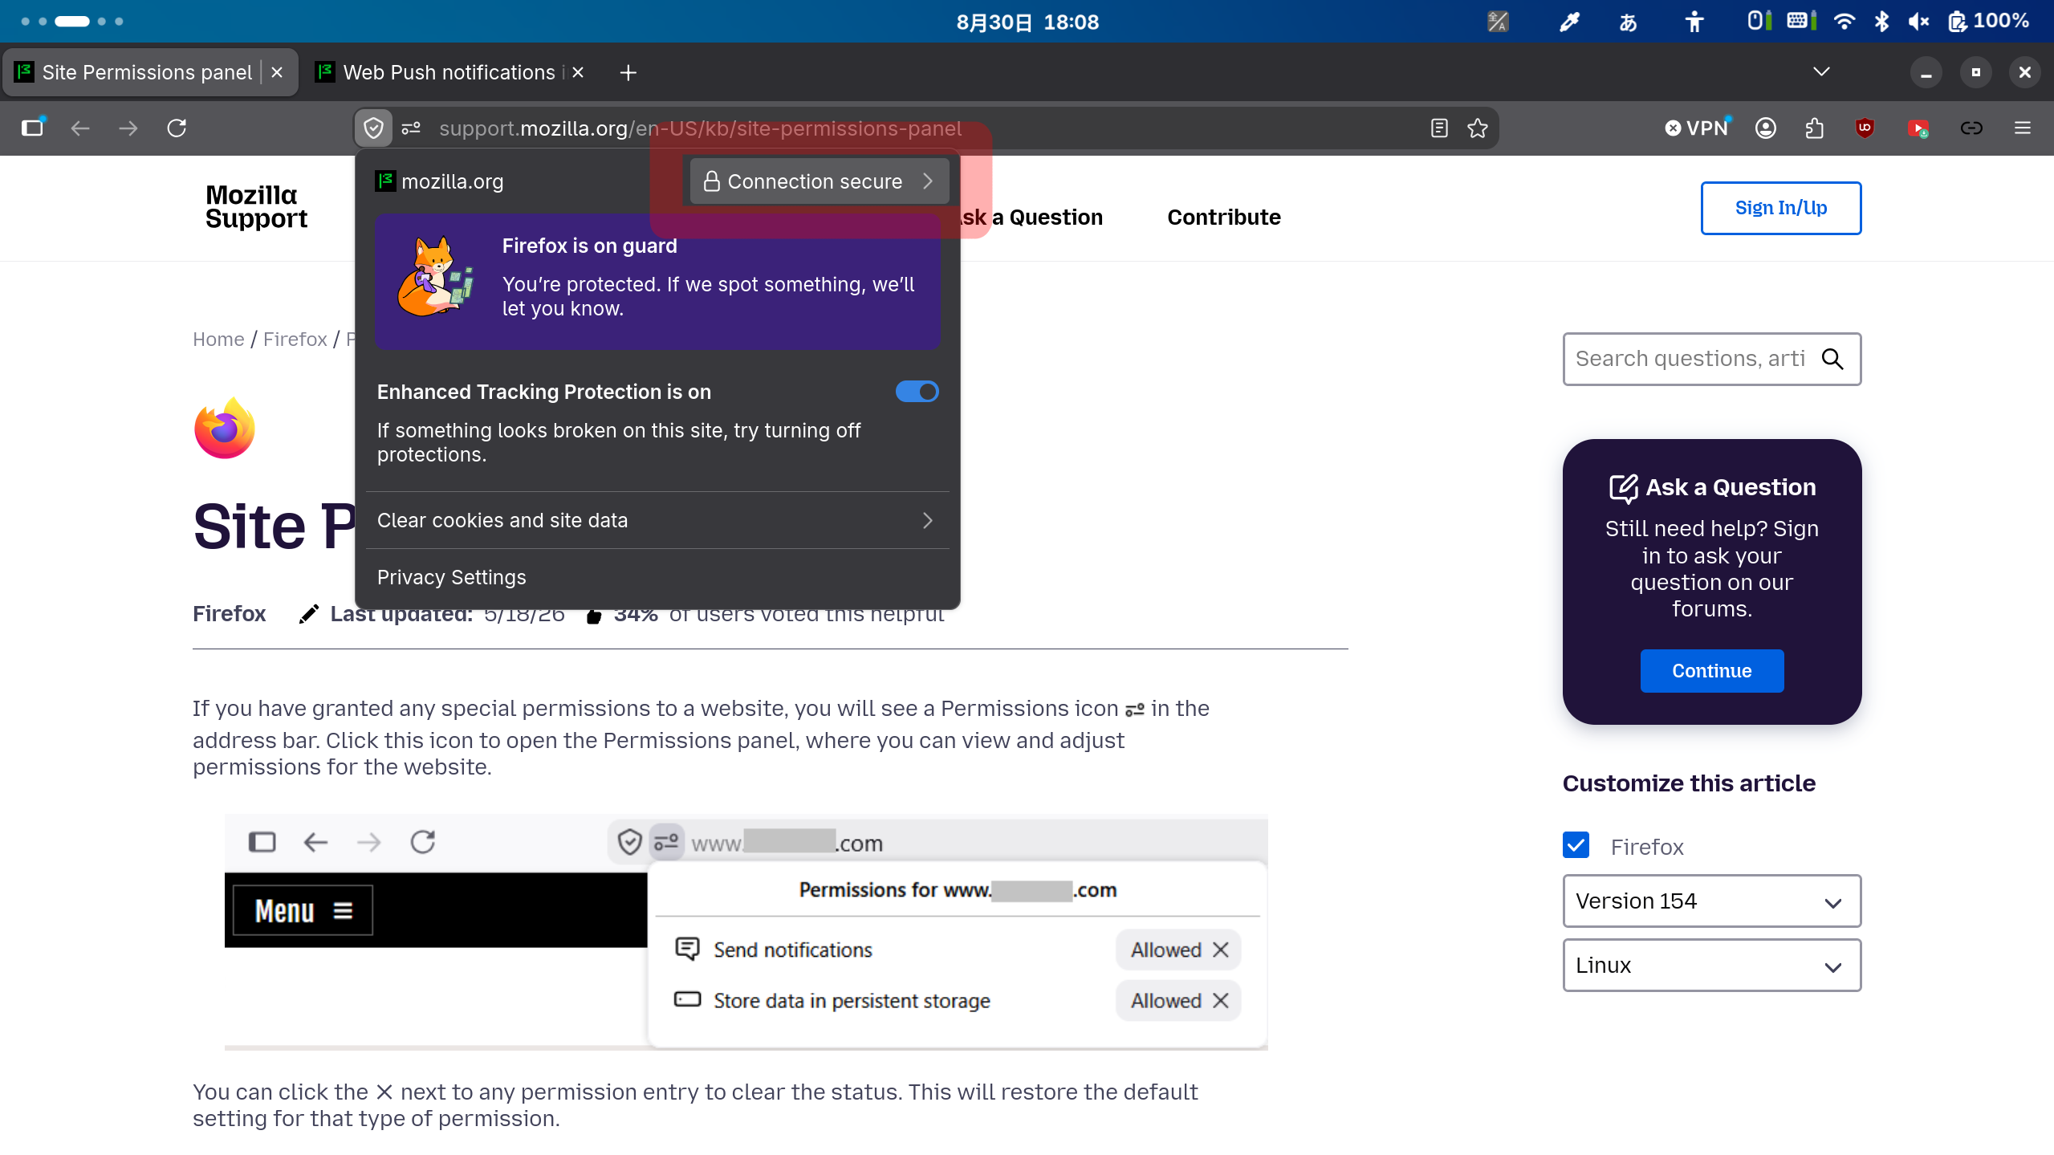Turn off Enhanced Tracking Protection switch
Screen dimensions: 2054x1155
tap(917, 392)
